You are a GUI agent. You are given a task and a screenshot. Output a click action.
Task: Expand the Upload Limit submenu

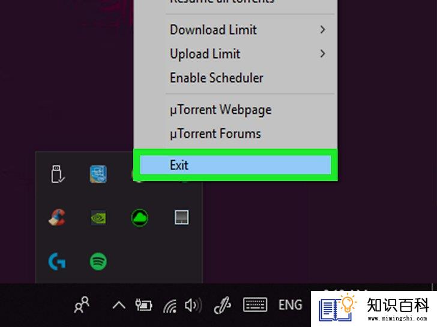248,54
